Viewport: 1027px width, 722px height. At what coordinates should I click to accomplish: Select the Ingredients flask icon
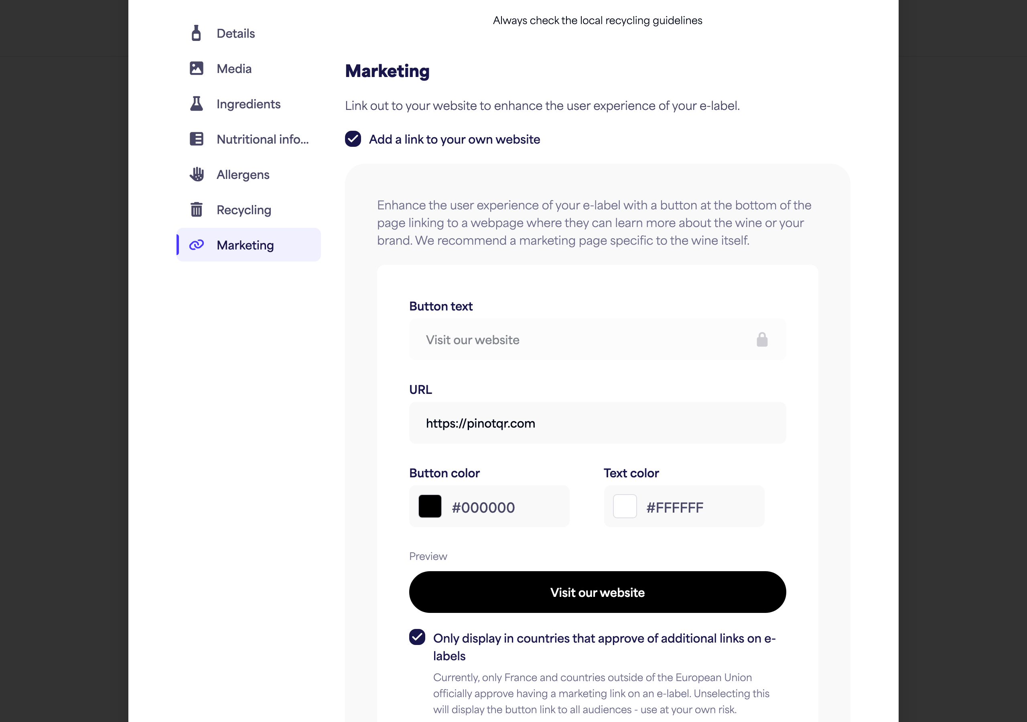[196, 104]
